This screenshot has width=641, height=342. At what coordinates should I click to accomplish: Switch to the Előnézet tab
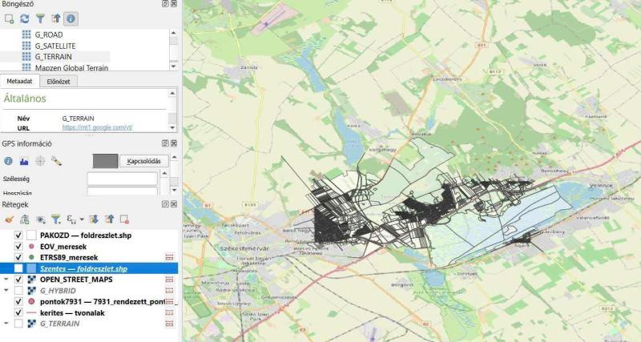(x=57, y=81)
